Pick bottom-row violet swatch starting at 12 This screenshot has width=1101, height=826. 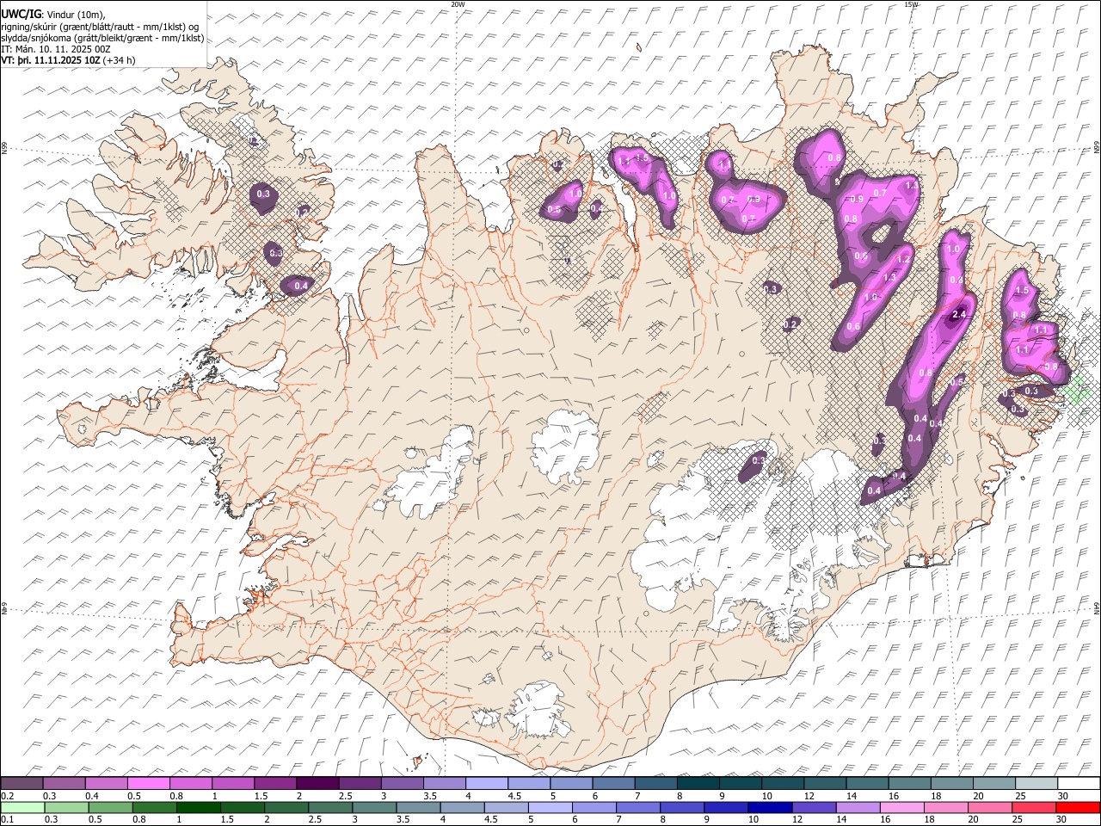(814, 807)
